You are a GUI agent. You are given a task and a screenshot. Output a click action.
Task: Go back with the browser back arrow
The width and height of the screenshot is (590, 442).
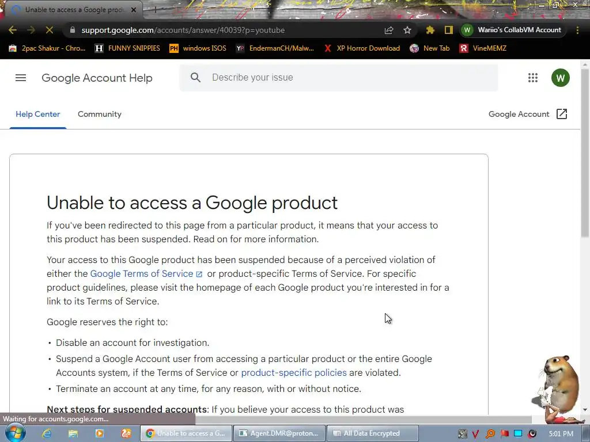13,30
